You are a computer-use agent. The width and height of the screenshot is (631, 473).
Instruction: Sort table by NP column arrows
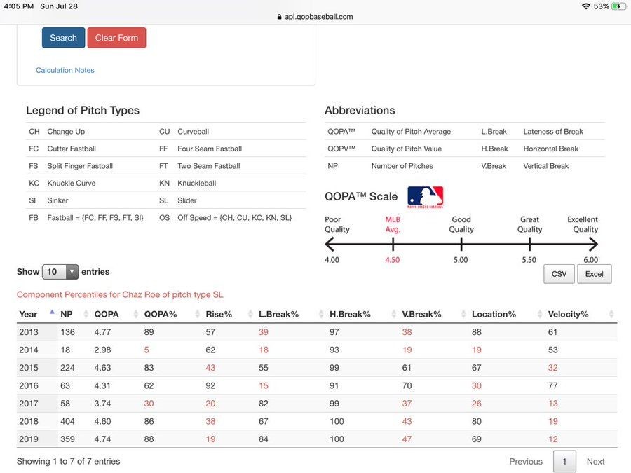(86, 315)
